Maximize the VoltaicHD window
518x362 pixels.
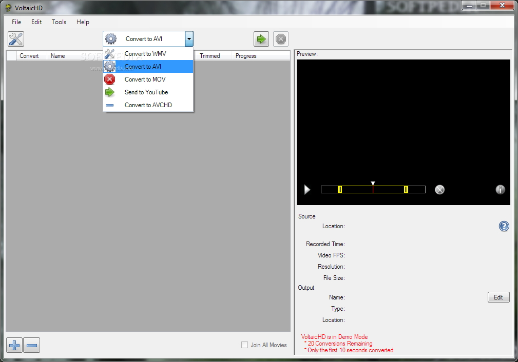(483, 6)
